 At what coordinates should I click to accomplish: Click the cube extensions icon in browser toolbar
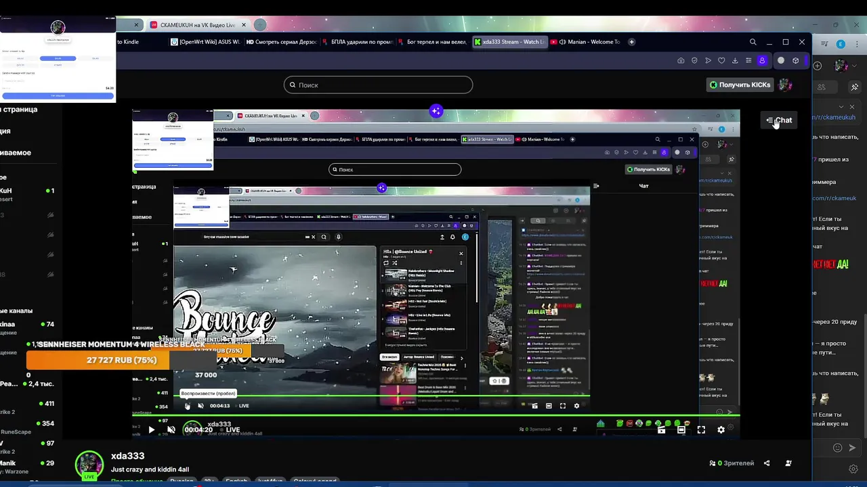click(x=796, y=60)
